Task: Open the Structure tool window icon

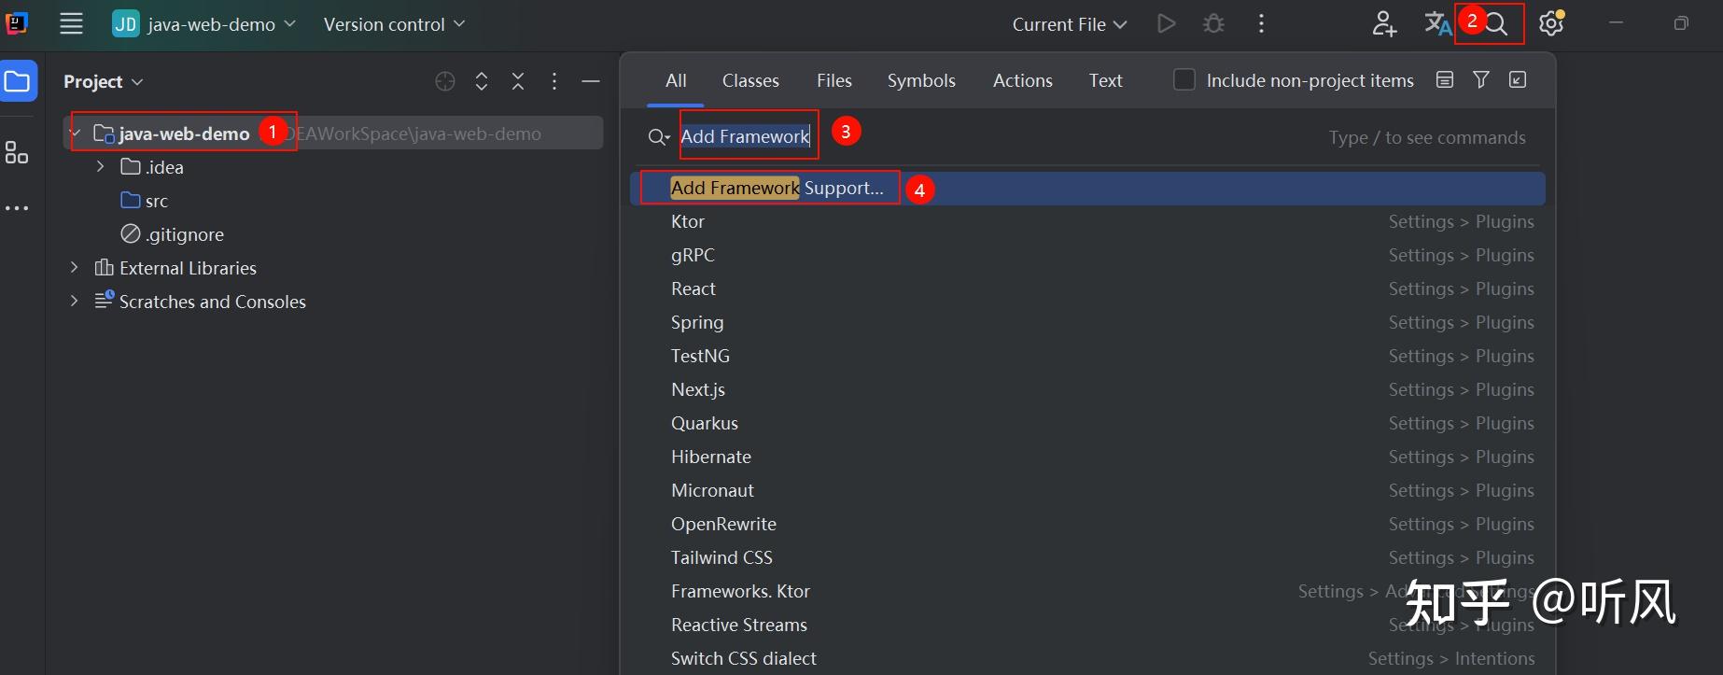Action: tap(17, 152)
